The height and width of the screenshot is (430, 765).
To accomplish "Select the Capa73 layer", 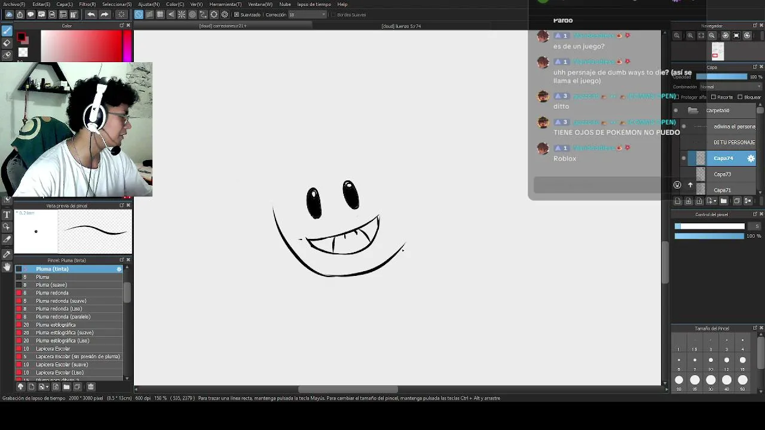I will click(x=722, y=174).
